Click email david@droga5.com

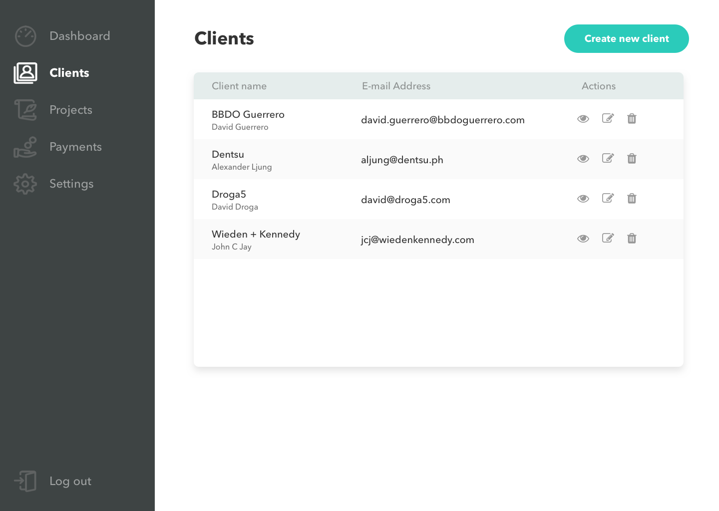pos(405,200)
